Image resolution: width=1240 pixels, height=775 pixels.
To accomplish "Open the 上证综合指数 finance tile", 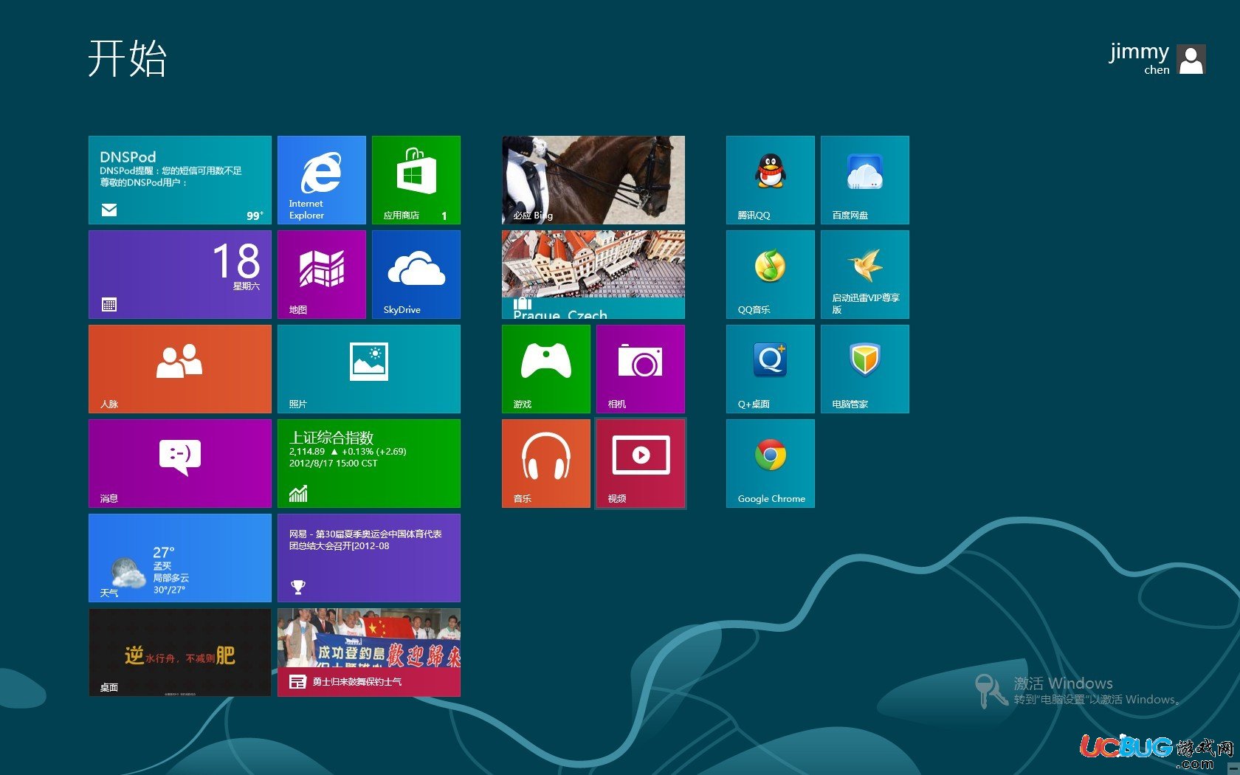I will click(369, 464).
